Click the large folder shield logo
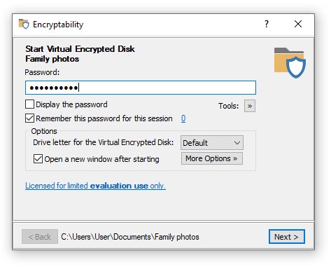 pyautogui.click(x=290, y=62)
